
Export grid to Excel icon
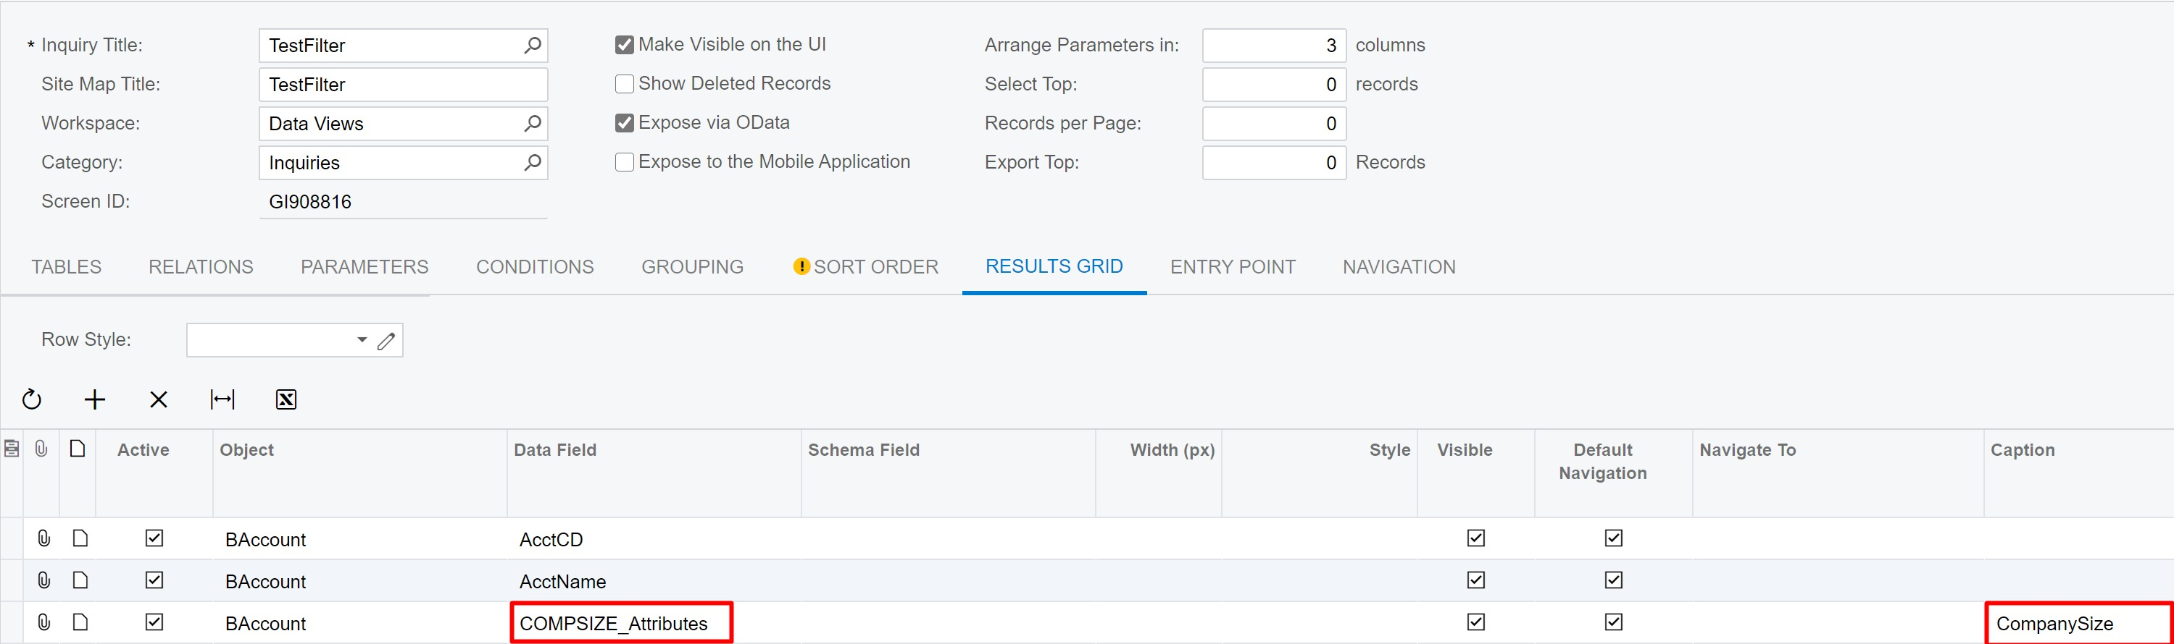tap(286, 399)
